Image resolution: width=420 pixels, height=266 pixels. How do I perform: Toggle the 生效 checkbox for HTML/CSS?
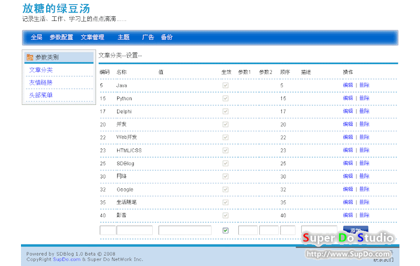226,151
